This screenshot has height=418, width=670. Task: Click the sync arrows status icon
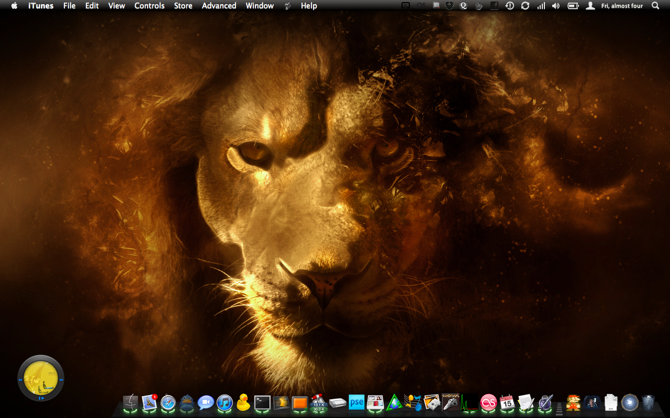525,6
